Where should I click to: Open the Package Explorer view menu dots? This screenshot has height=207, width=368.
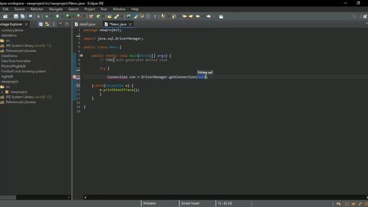coord(53,24)
